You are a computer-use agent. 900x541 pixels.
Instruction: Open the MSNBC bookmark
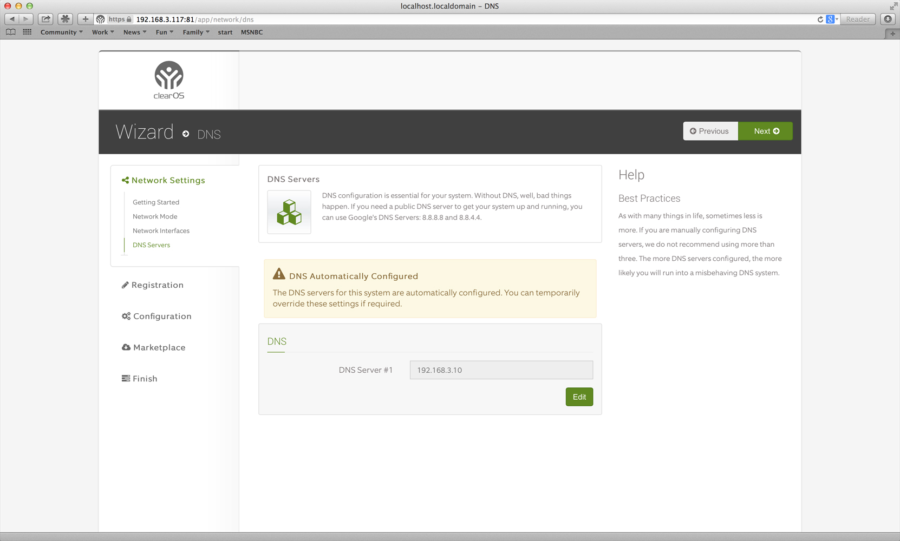pyautogui.click(x=252, y=32)
